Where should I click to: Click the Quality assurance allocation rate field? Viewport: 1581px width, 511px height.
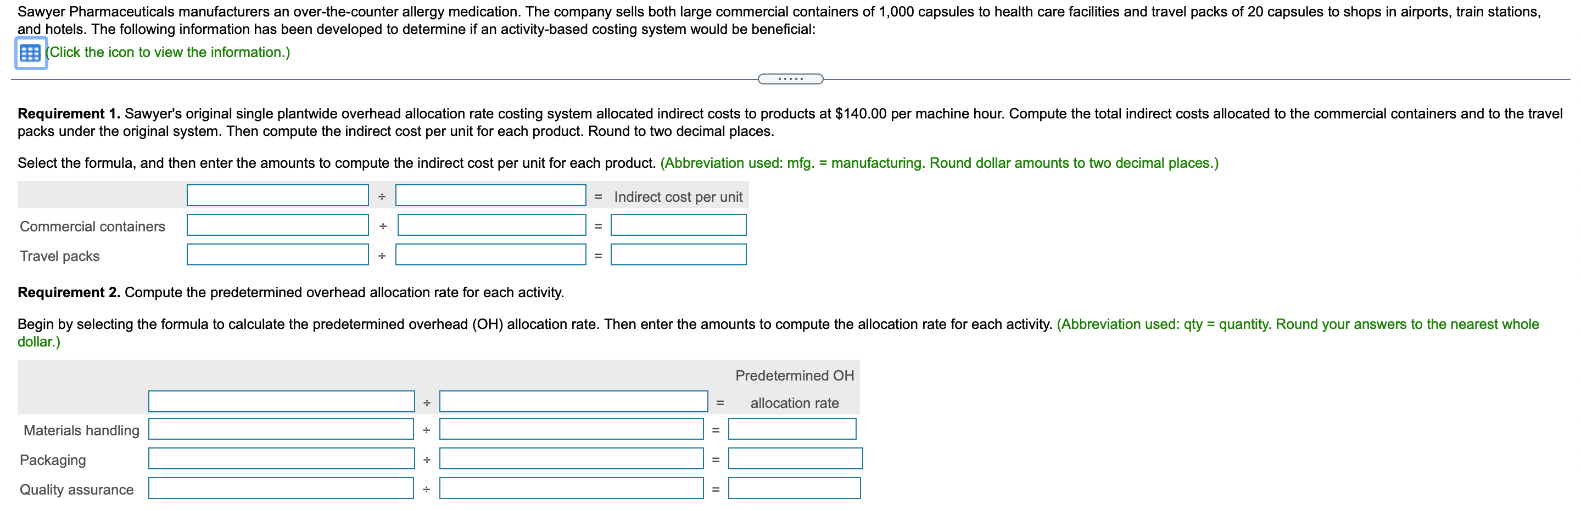(x=793, y=489)
